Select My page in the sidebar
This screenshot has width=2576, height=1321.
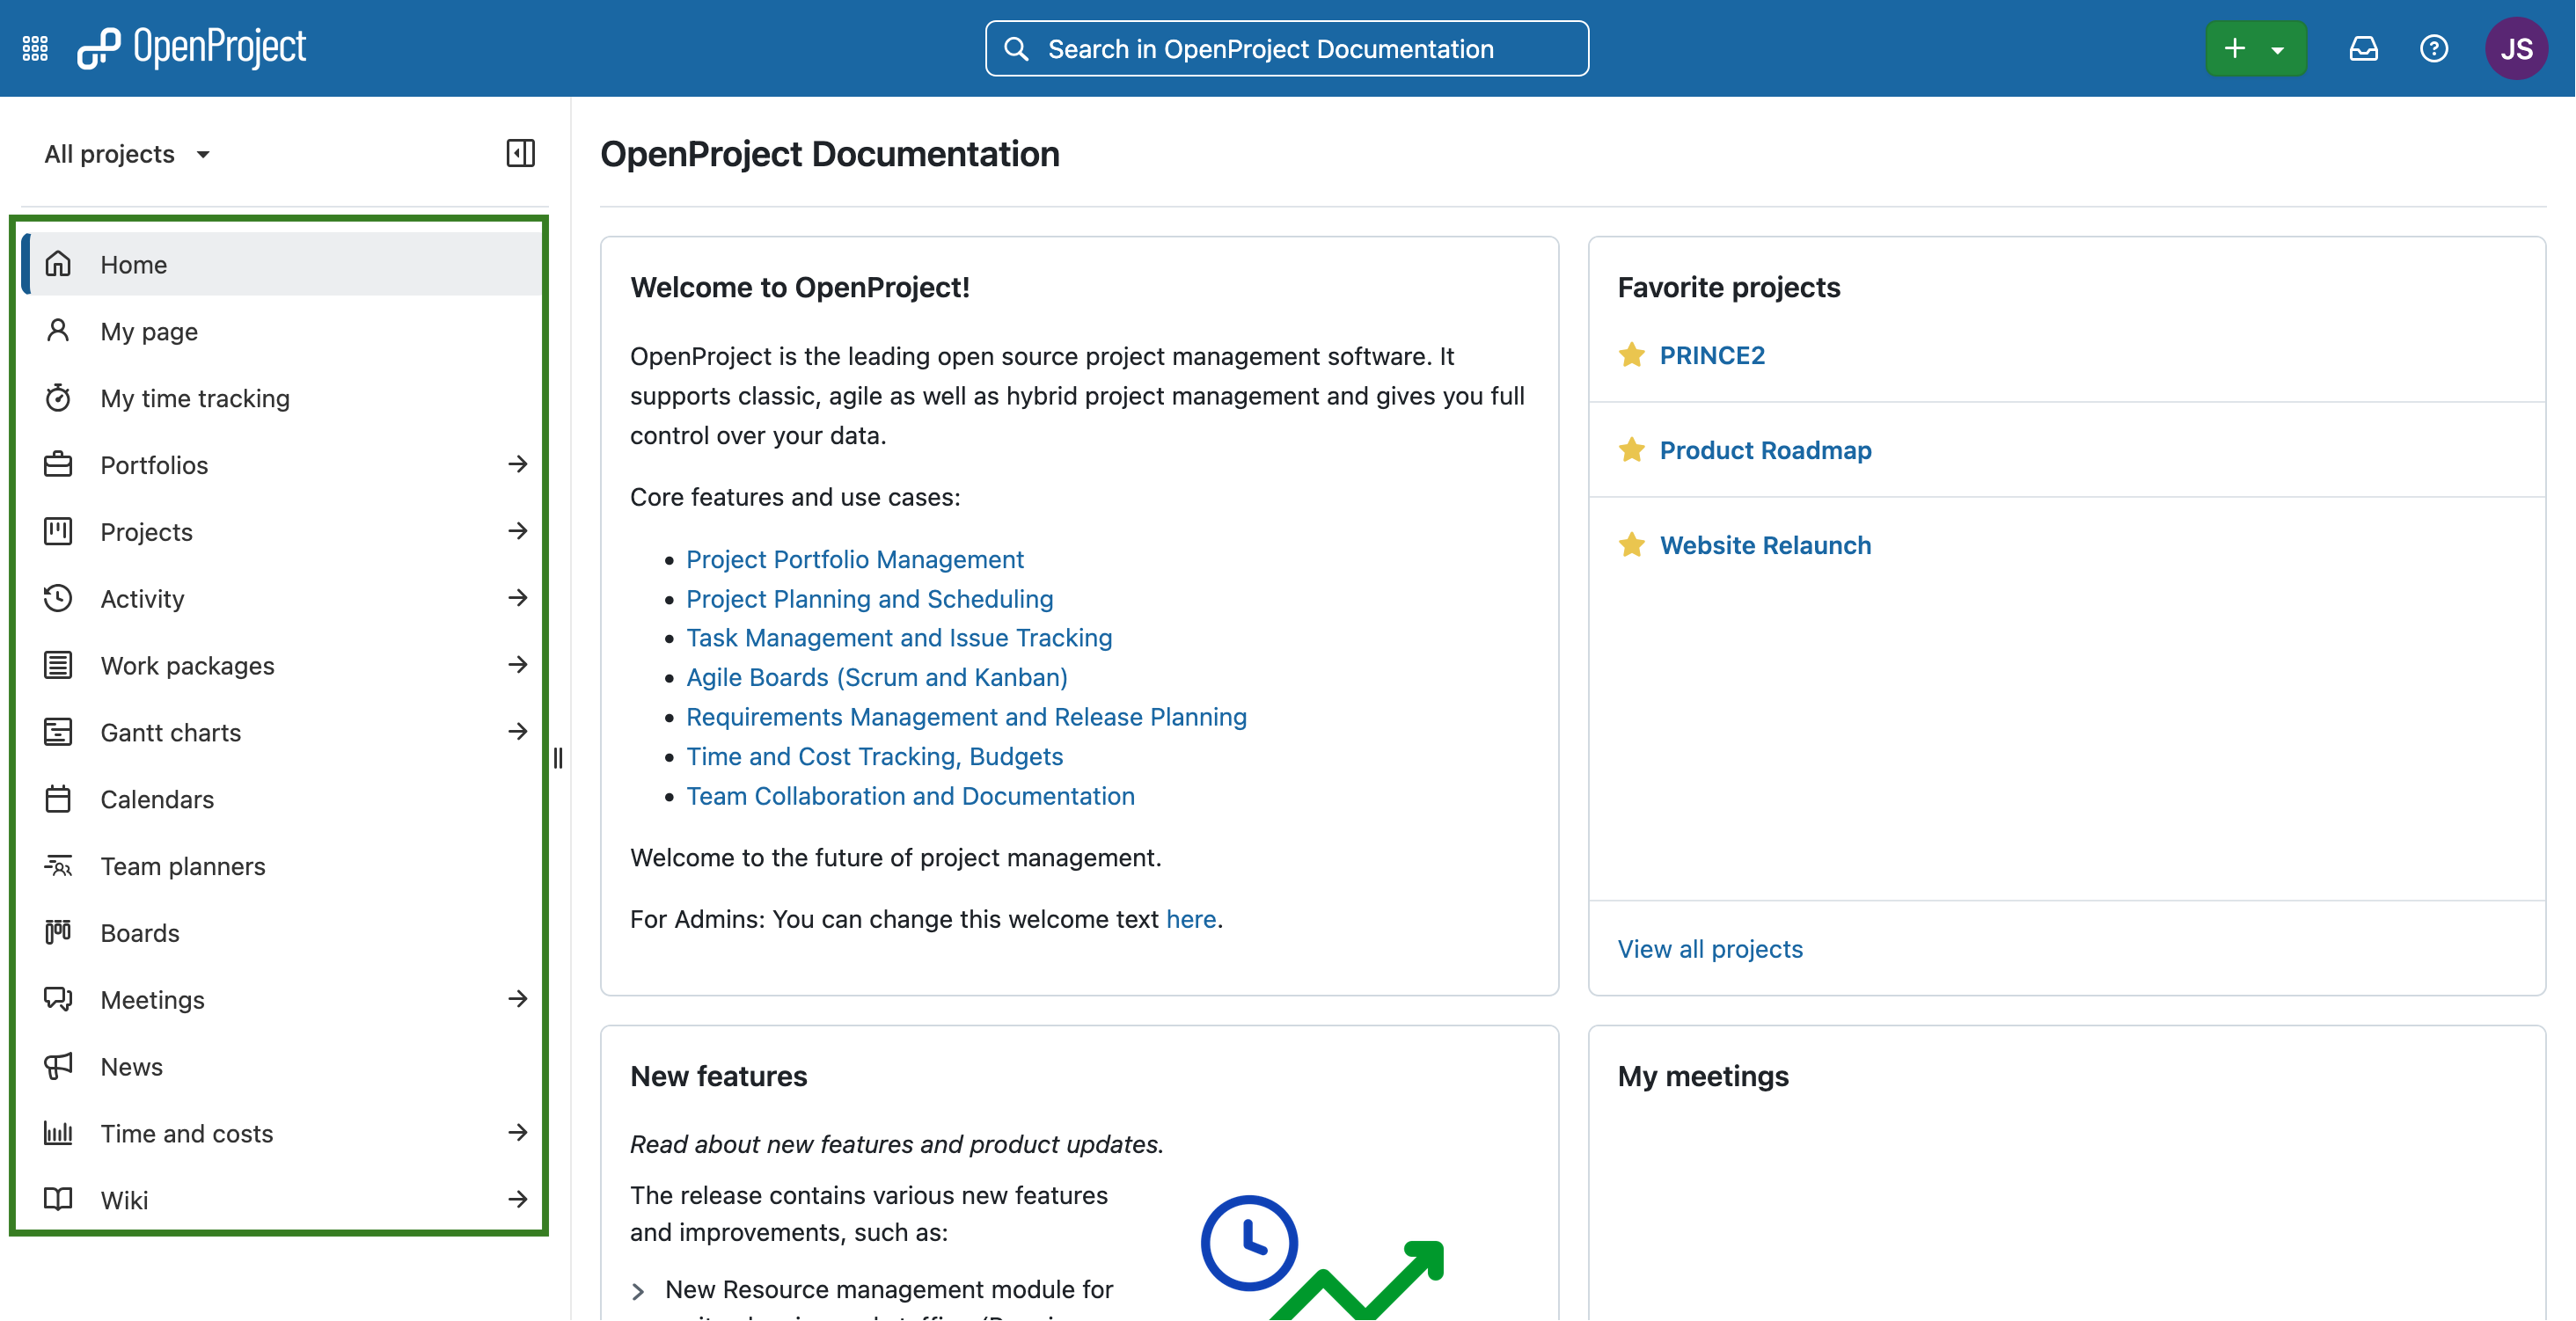[x=282, y=331]
